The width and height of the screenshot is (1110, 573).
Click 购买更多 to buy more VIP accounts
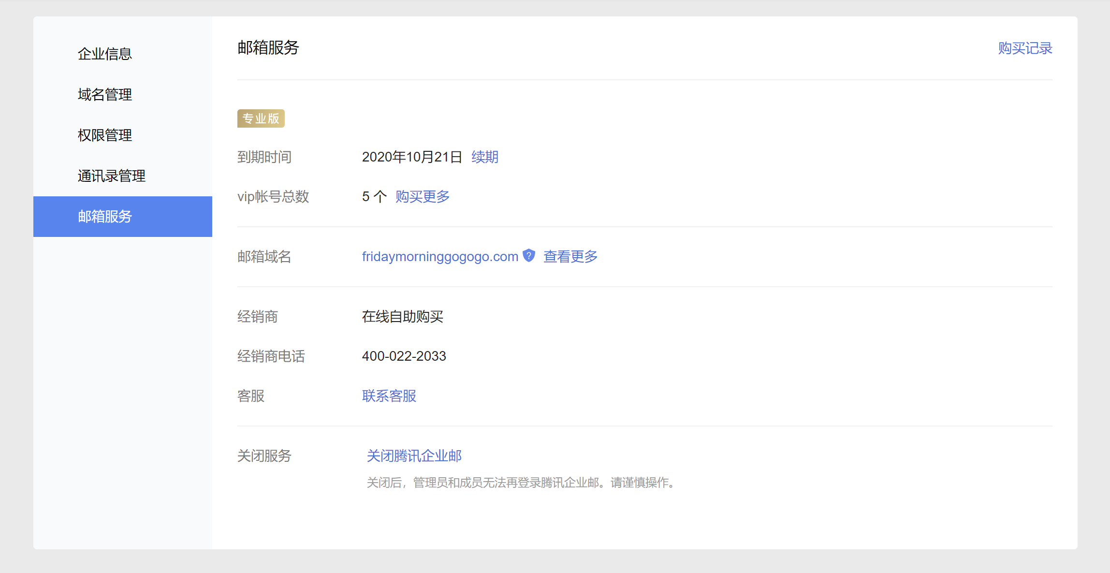422,196
